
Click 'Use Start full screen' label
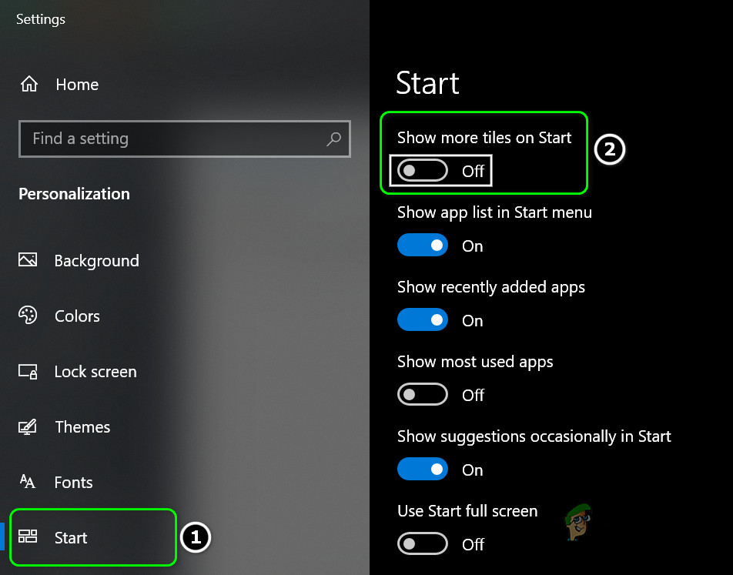pos(467,511)
